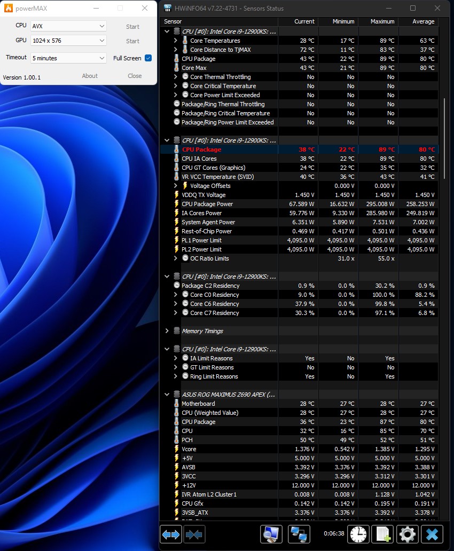Click the clock reset icon next to the timer

[358, 534]
